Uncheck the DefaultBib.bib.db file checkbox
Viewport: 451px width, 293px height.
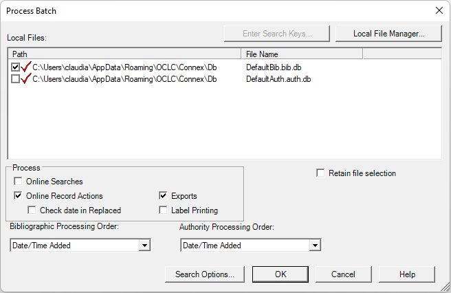pos(15,67)
